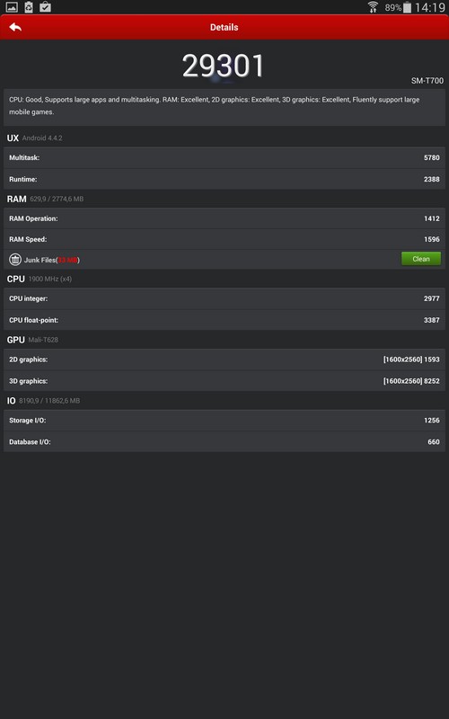This screenshot has width=449, height=719.
Task: Tap the sync recycle icon in status bar
Action: 29,7
